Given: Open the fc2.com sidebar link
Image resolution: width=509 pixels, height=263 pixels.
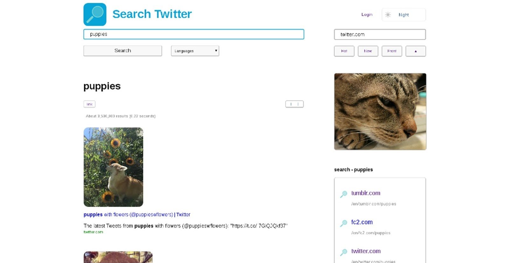Looking at the screenshot, I should click(x=362, y=222).
